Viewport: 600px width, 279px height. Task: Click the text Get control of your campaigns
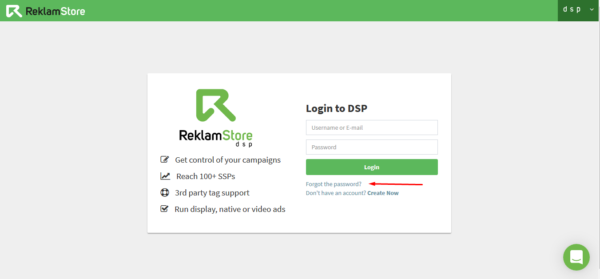228,160
